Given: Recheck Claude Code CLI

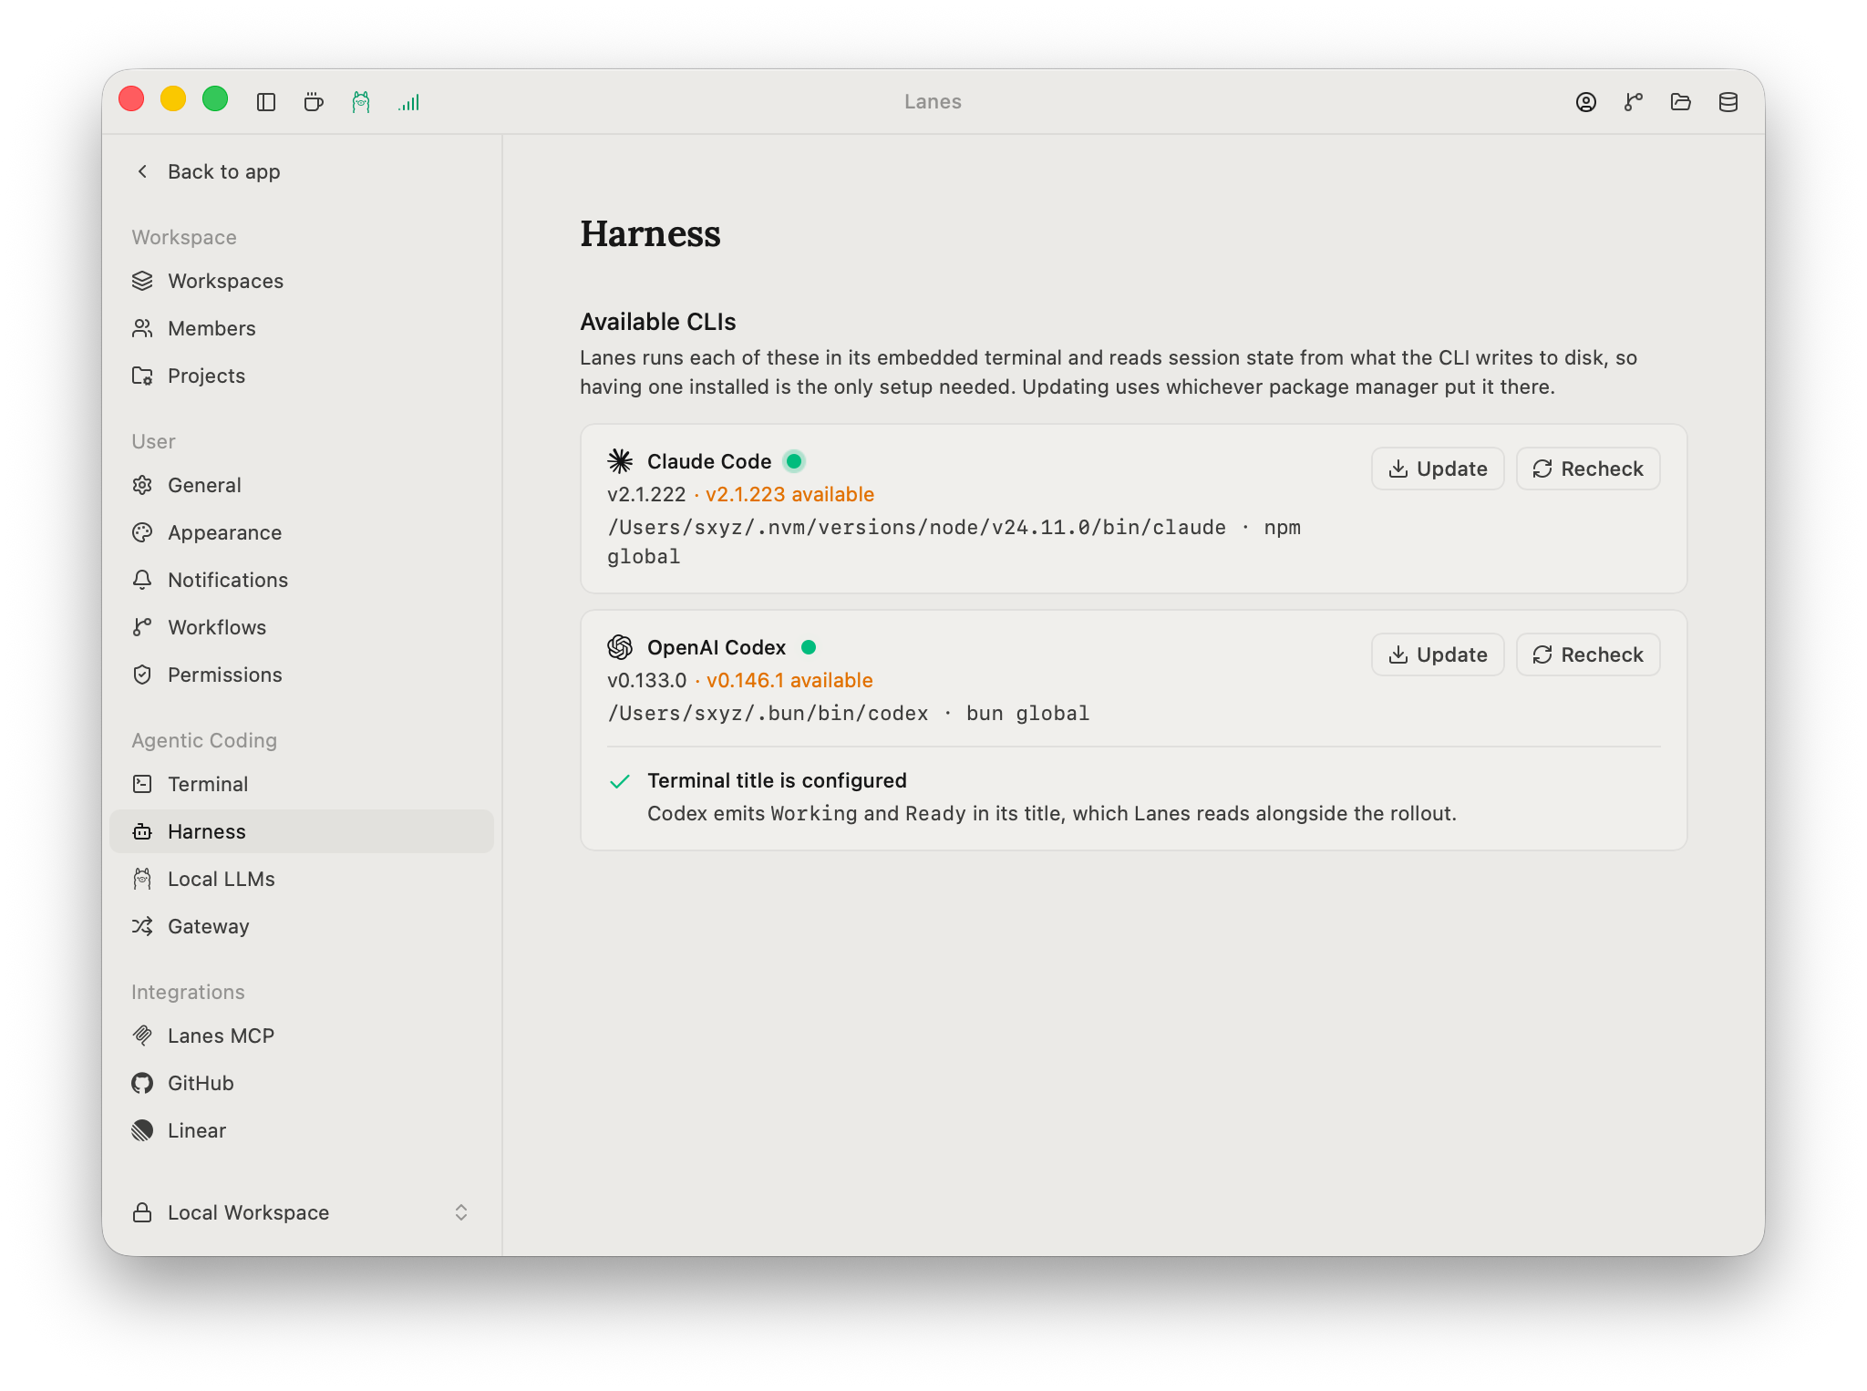Looking at the screenshot, I should (1588, 469).
